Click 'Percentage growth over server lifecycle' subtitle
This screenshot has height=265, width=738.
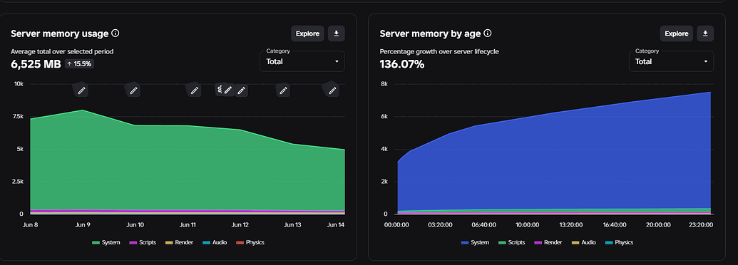(x=439, y=51)
